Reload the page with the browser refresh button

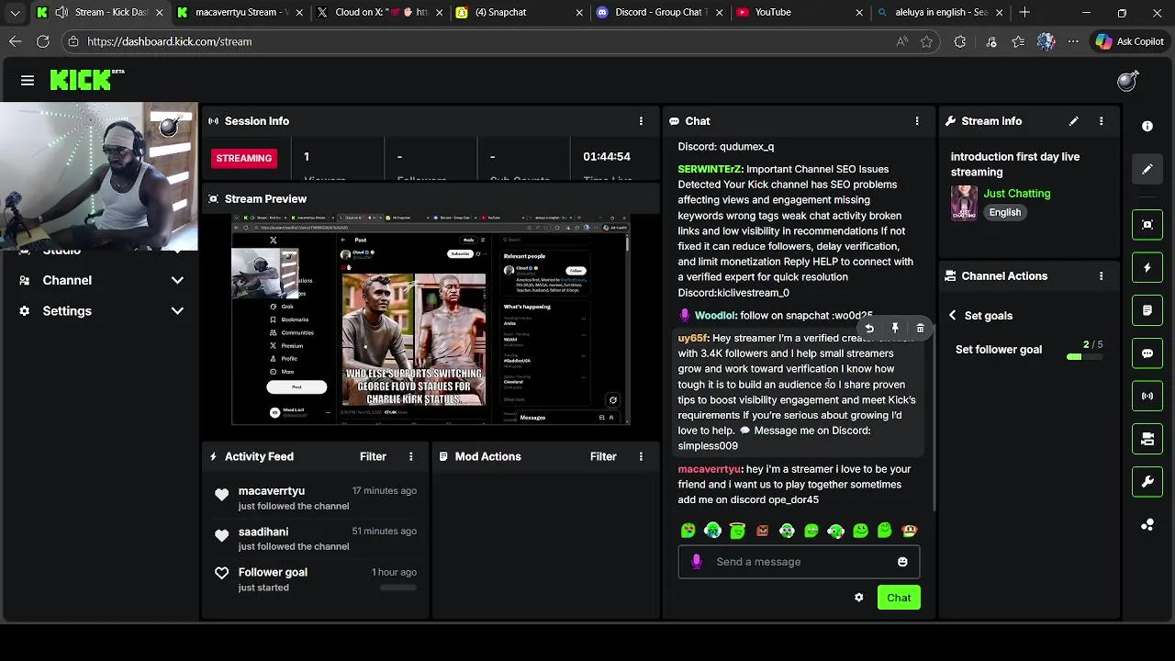[42, 41]
